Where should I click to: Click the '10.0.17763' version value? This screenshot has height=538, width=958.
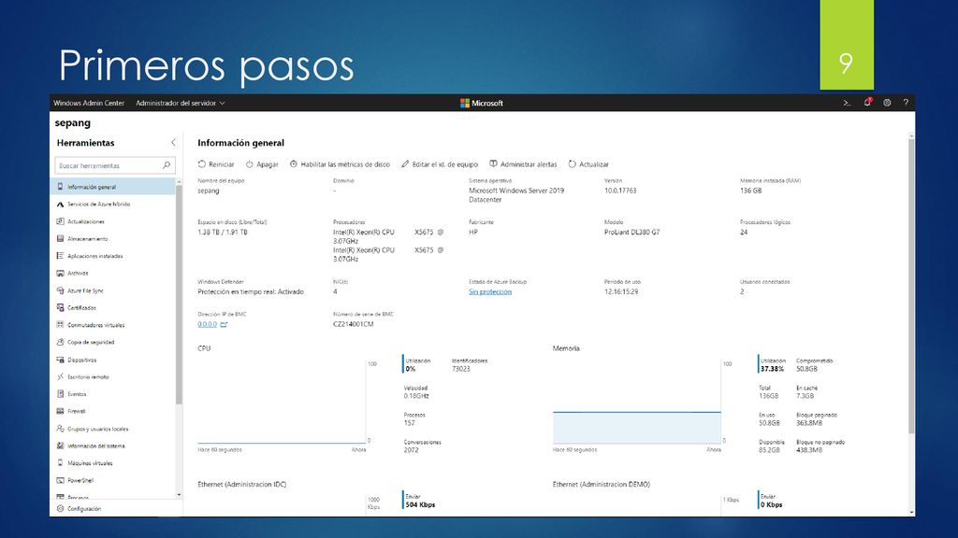620,191
